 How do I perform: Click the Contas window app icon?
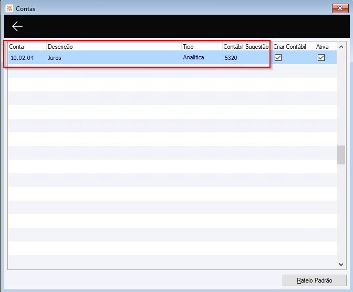coord(9,8)
